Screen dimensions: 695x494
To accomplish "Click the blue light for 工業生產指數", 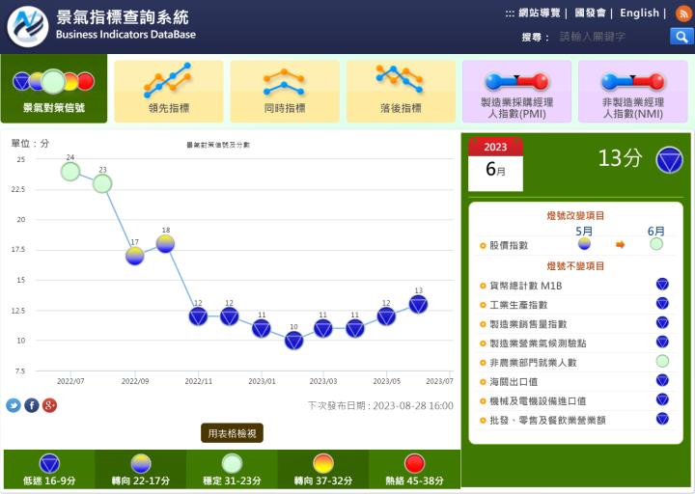I will click(x=662, y=304).
